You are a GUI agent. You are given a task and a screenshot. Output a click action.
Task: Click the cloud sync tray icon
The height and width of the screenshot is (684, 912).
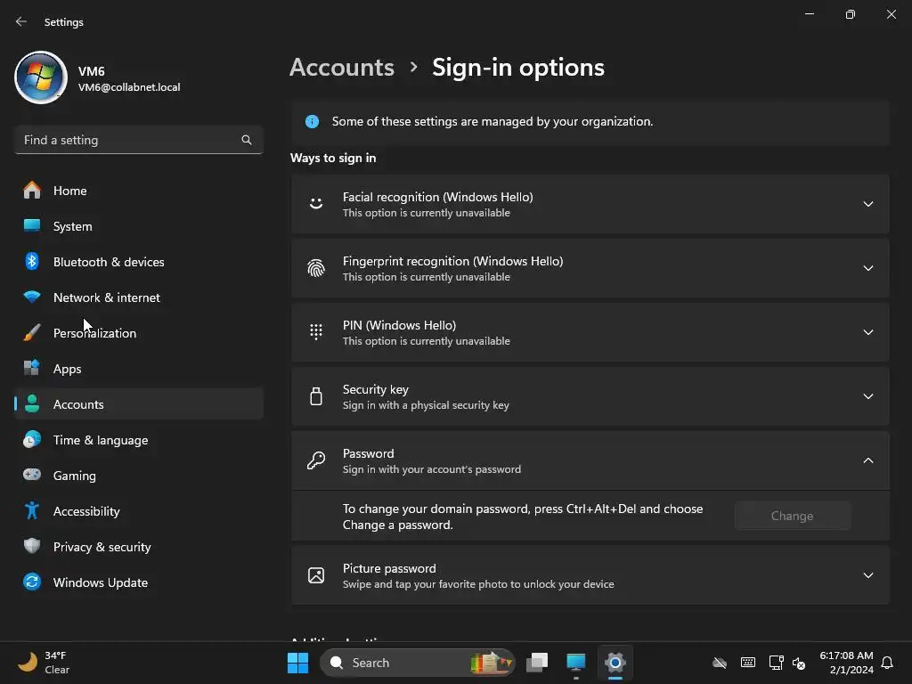coord(720,663)
